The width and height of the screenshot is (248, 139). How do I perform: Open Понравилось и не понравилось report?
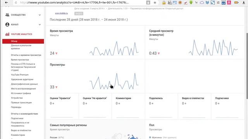[20, 124]
